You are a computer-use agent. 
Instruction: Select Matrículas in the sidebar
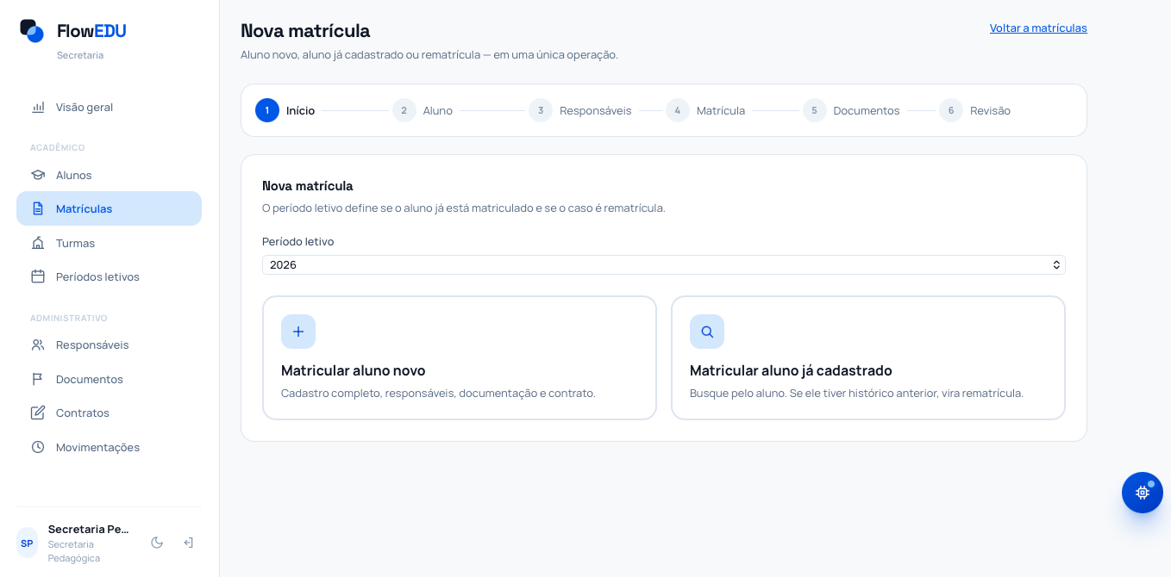coord(109,208)
